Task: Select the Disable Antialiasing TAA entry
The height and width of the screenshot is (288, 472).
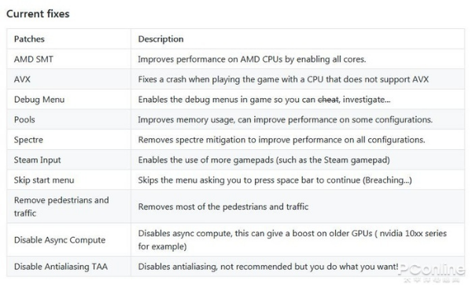Action: (x=61, y=266)
